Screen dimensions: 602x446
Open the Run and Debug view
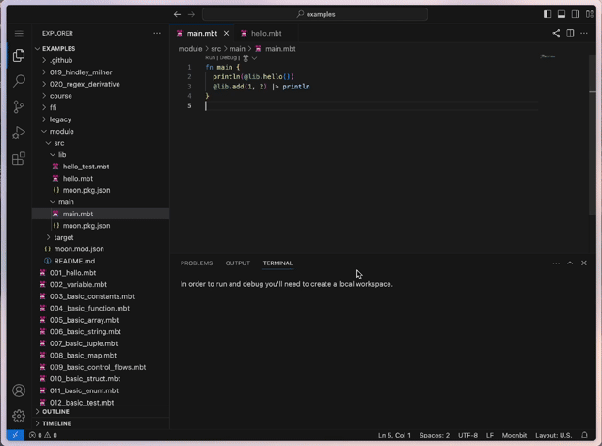(x=19, y=133)
